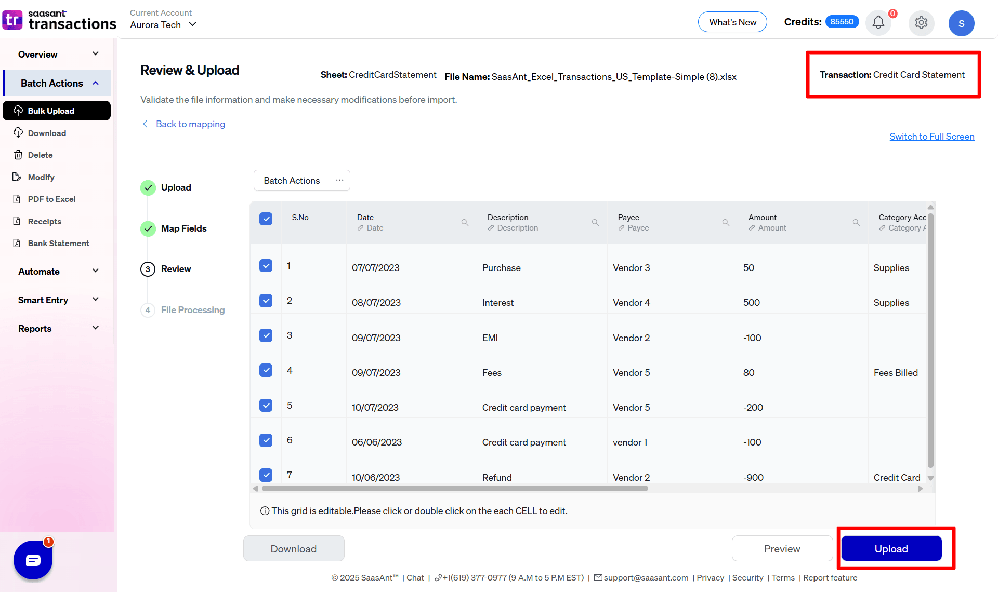
Task: Click the back arrow beside Back to mapping
Action: click(146, 124)
